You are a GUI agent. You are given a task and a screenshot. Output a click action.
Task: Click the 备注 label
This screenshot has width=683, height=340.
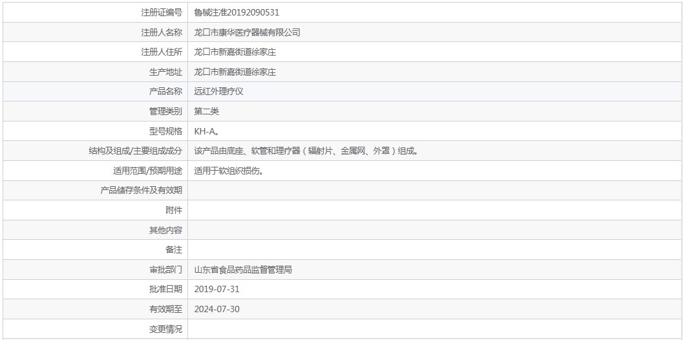(174, 250)
